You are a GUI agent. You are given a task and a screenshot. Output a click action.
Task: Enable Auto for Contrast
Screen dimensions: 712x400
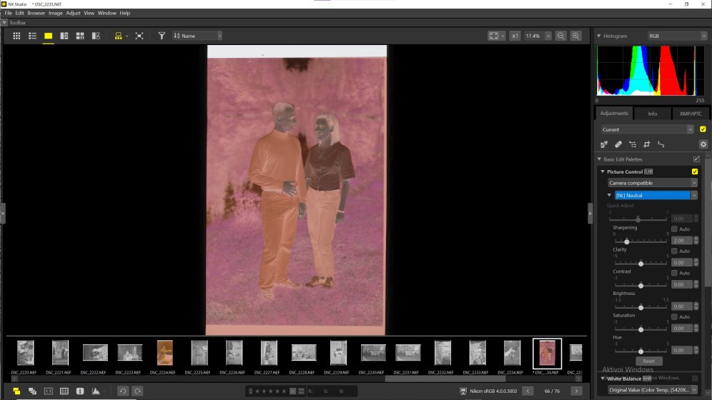675,273
